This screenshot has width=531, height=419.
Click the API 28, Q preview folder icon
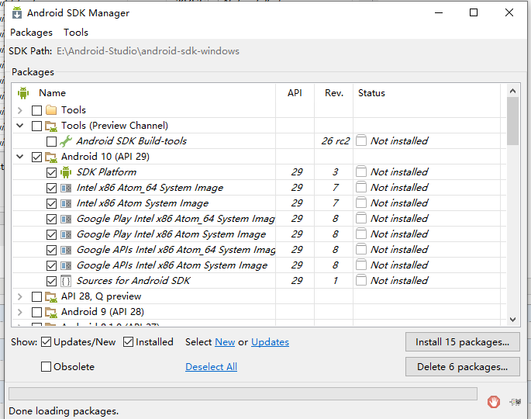51,296
